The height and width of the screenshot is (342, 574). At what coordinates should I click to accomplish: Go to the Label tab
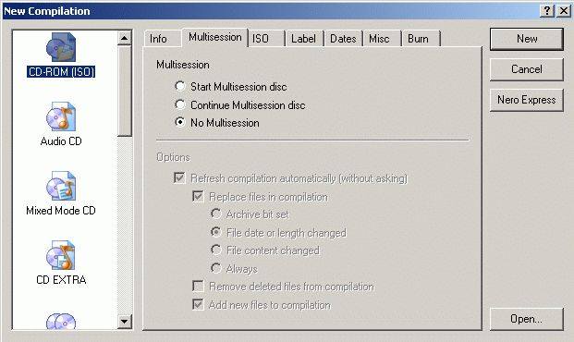coord(304,39)
